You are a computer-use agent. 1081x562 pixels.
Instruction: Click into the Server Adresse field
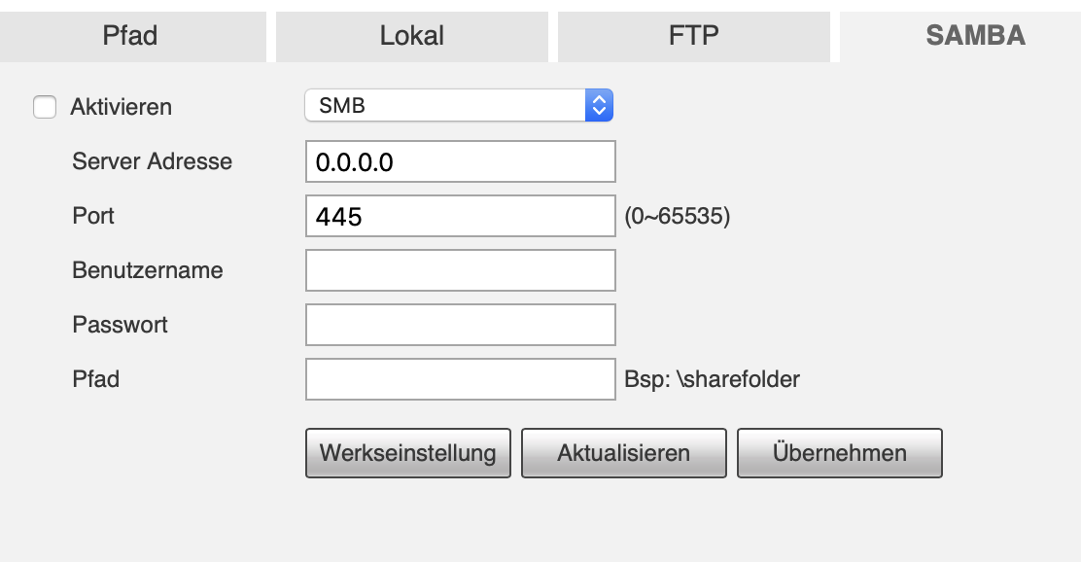tap(460, 161)
